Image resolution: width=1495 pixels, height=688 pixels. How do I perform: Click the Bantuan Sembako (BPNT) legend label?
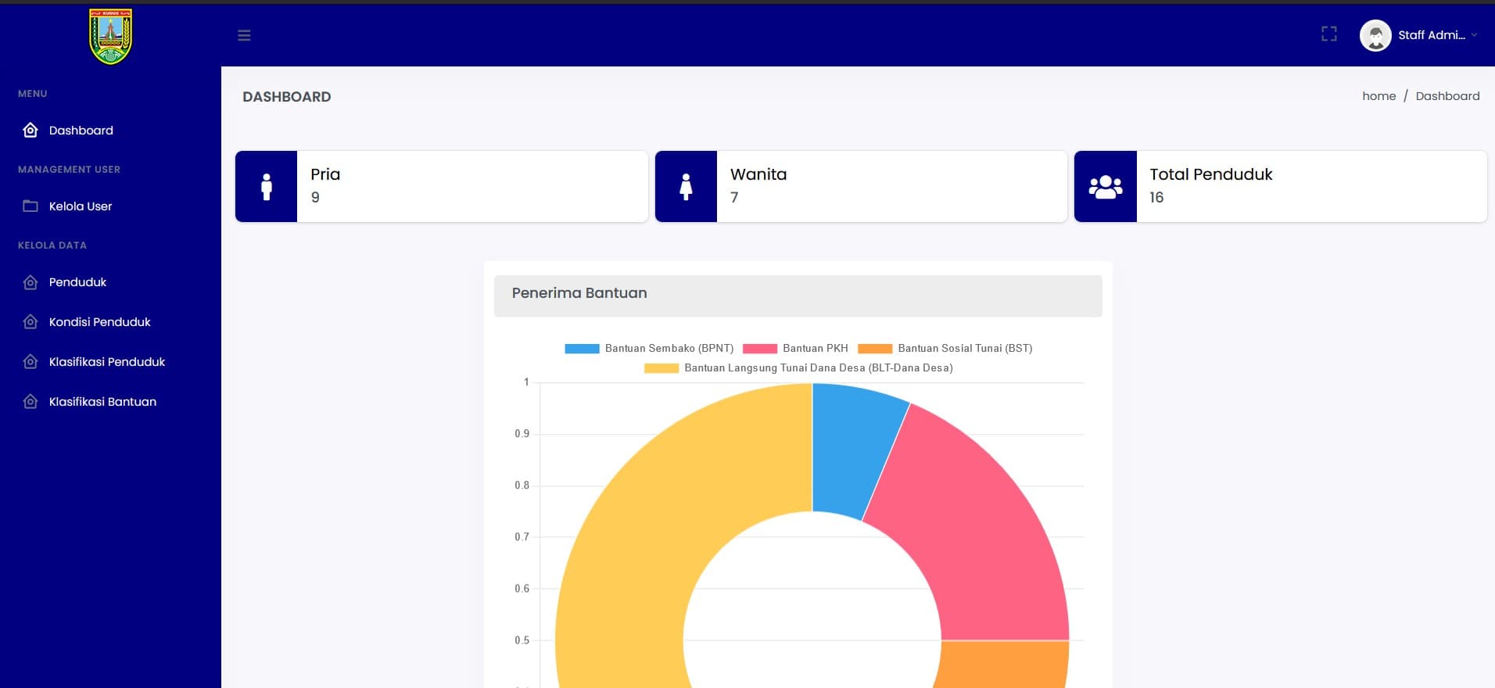pyautogui.click(x=669, y=349)
